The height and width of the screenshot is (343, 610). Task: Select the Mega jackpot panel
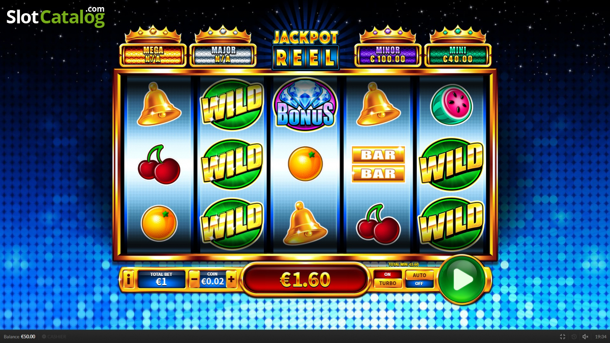coord(153,55)
